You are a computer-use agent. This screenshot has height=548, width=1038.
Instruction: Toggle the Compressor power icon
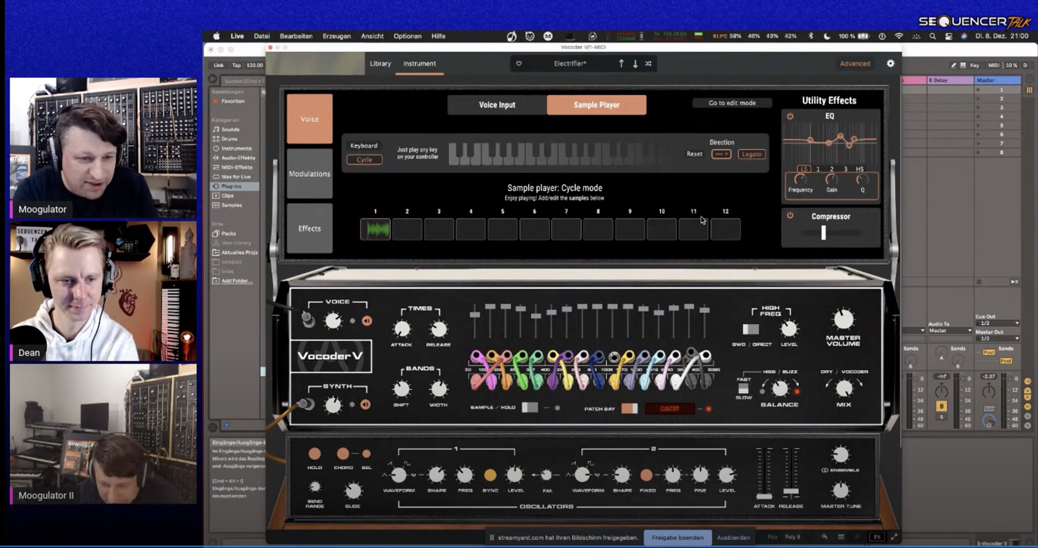790,215
